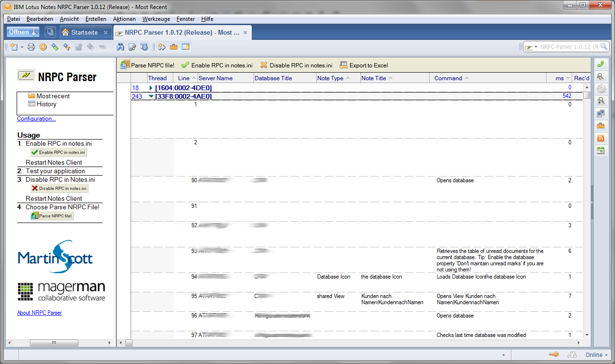Open the Online status dropdown
615x364 pixels.
coord(596,355)
